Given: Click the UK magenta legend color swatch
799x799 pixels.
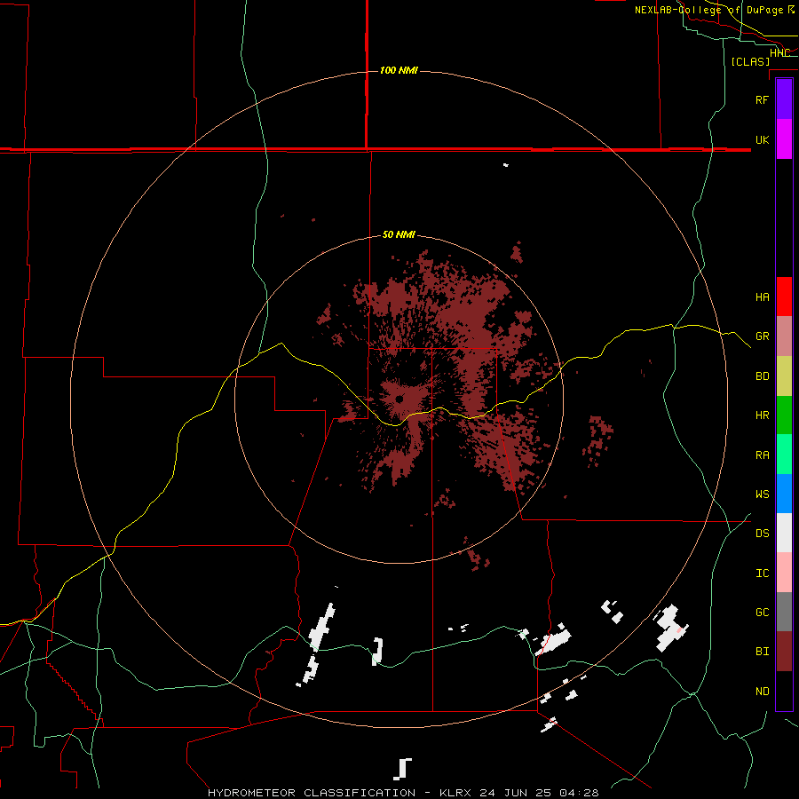Looking at the screenshot, I should click(784, 139).
